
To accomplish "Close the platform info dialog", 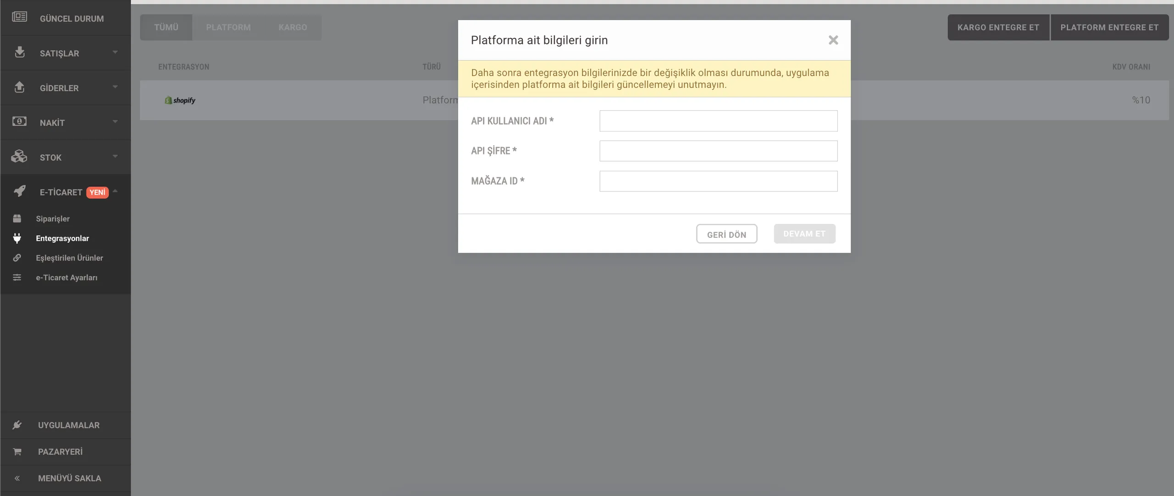I will tap(833, 40).
